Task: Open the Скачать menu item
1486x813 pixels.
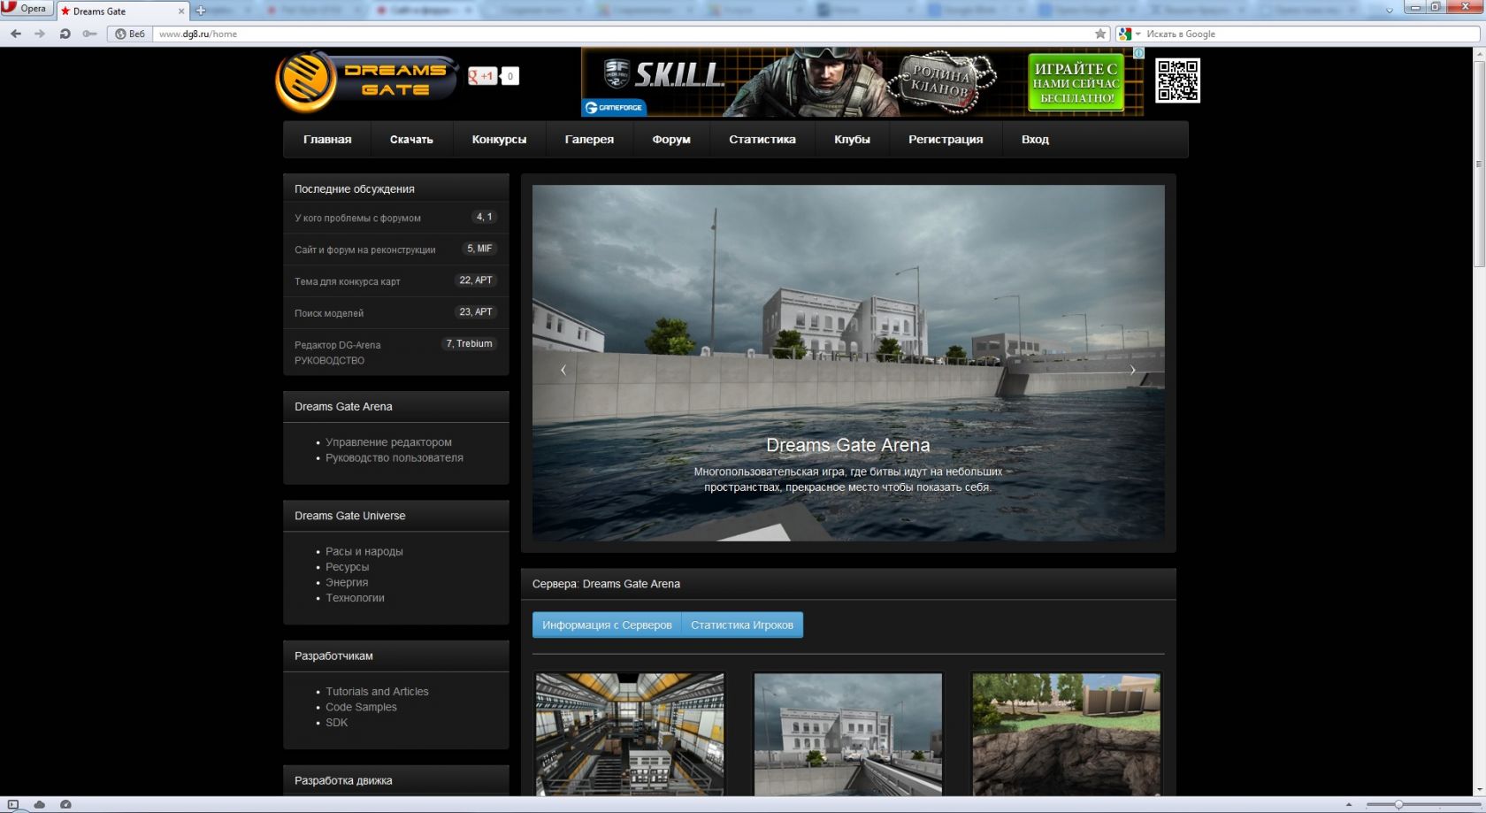Action: click(x=411, y=140)
